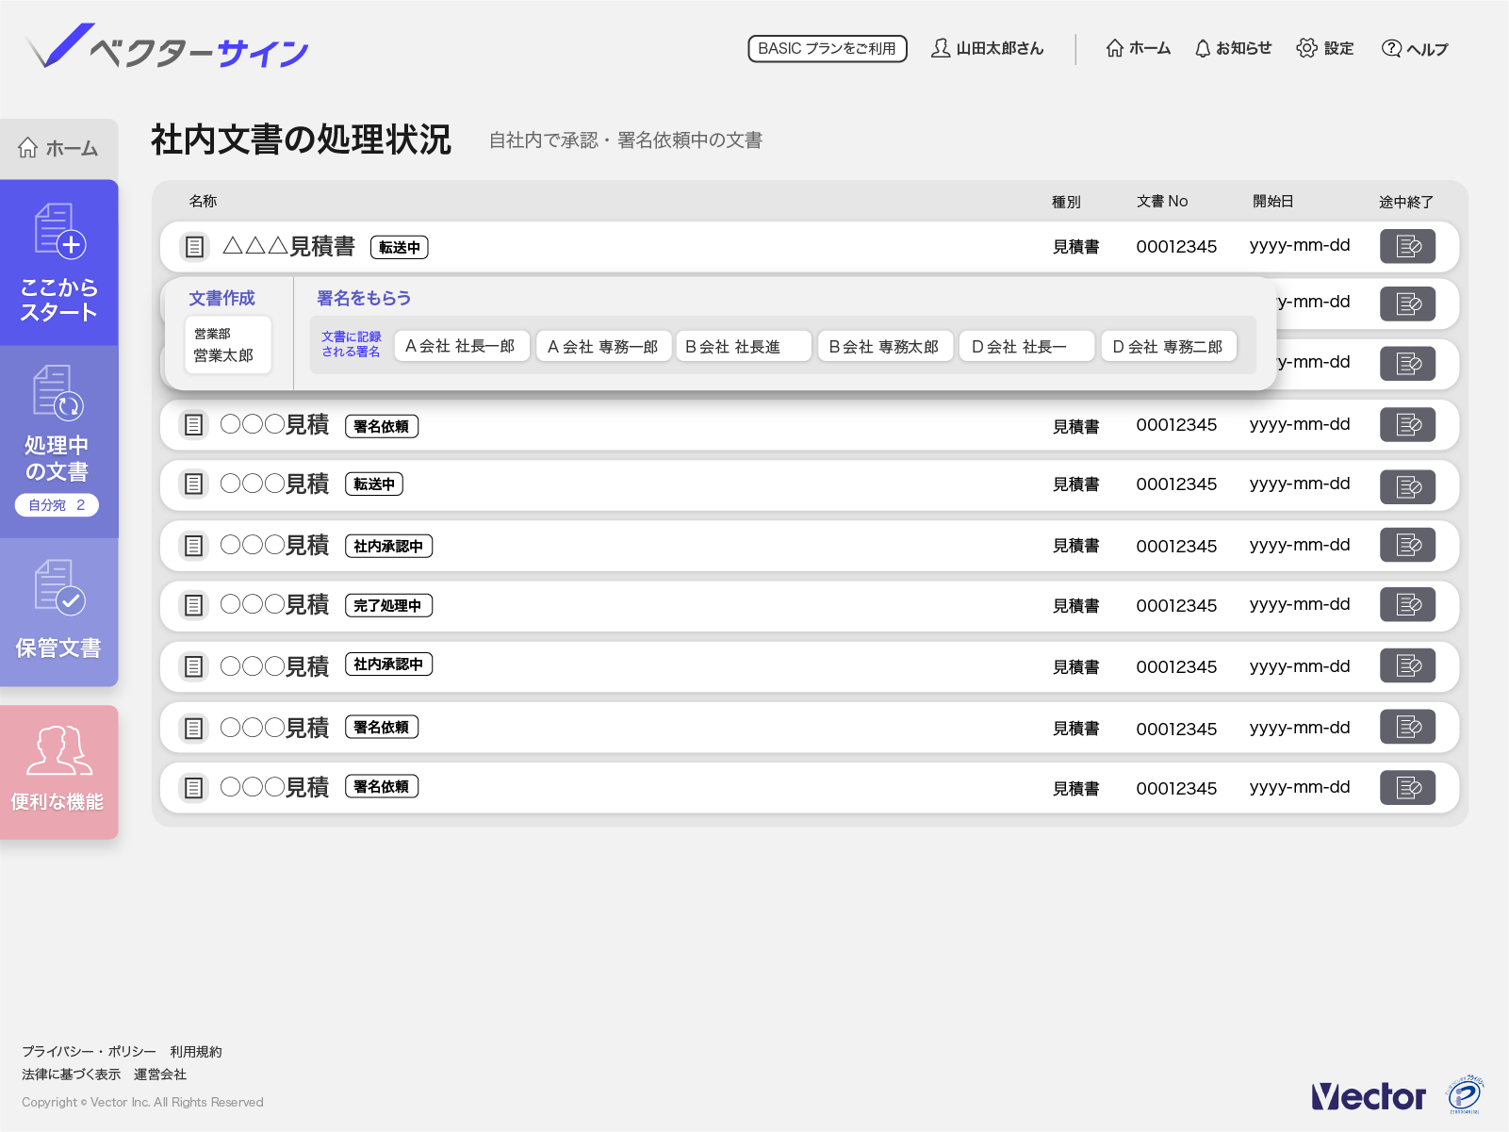Click the 途中終了 icon of second 社内承認中 row
Screen dimensions: 1509x1132
(1408, 665)
